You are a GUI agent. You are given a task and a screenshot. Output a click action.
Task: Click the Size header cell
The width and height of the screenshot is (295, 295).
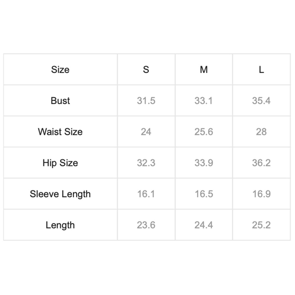click(60, 70)
